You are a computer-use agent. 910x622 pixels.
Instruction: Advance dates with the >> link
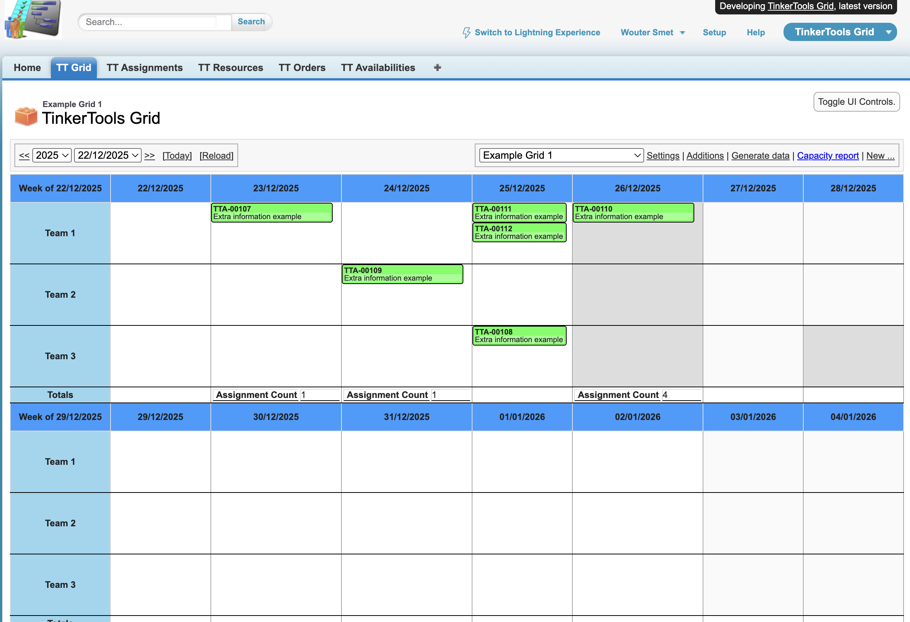(x=150, y=155)
